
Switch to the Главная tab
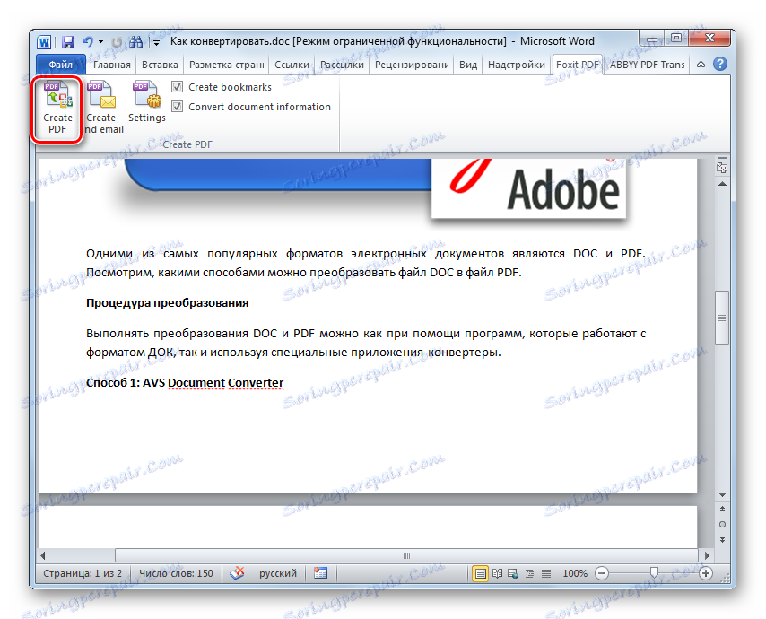coord(112,65)
